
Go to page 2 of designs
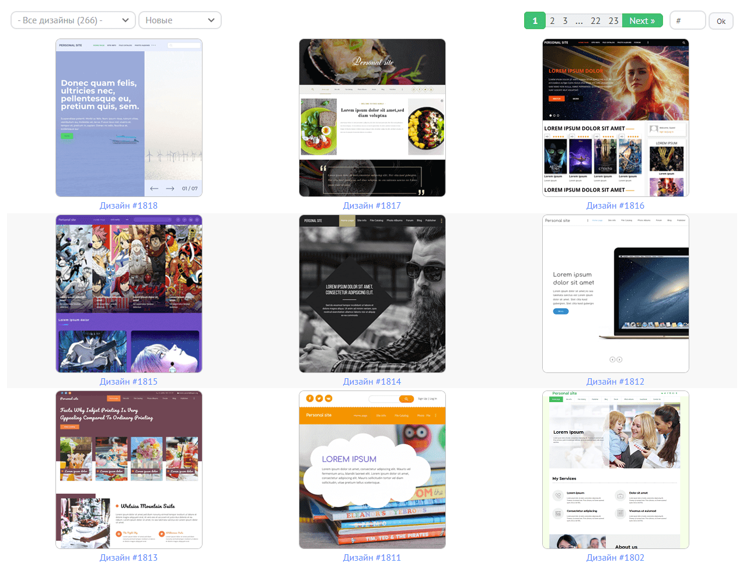[552, 21]
